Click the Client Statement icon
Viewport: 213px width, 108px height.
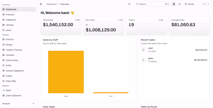click(x=3, y=96)
